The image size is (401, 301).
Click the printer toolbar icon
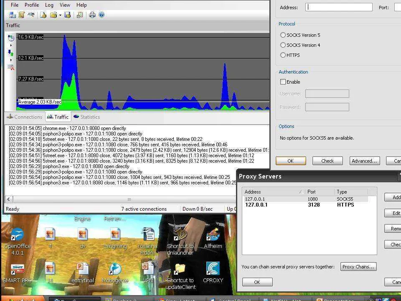pyautogui.click(x=92, y=15)
